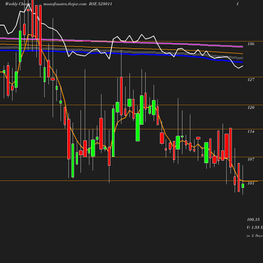Click the 'BSE 523011' symbol label
263x263 pixels.
(x=100, y=4)
